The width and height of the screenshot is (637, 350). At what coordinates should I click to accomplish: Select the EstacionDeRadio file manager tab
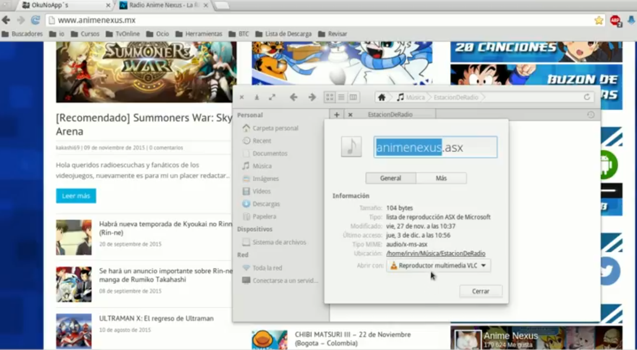coord(390,115)
